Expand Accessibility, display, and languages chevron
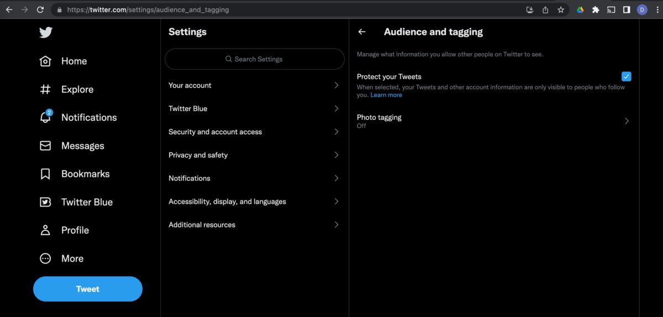663x317 pixels. tap(336, 201)
